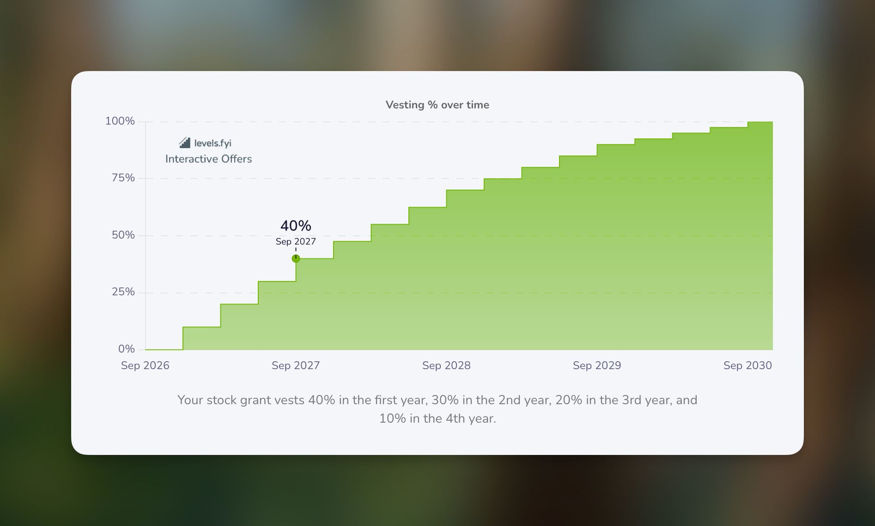Viewport: 875px width, 526px height.
Task: Select the 25% y-axis label
Action: coord(123,292)
